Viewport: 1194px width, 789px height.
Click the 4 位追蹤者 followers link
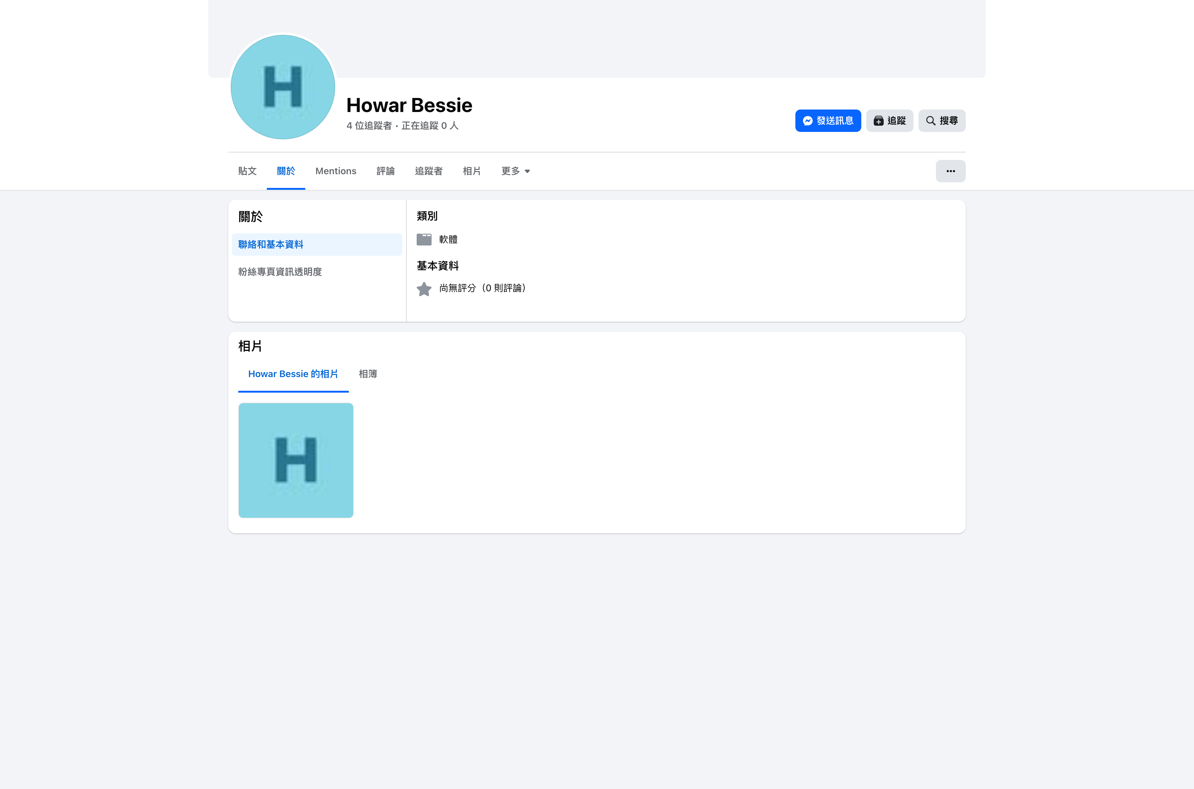pyautogui.click(x=368, y=126)
